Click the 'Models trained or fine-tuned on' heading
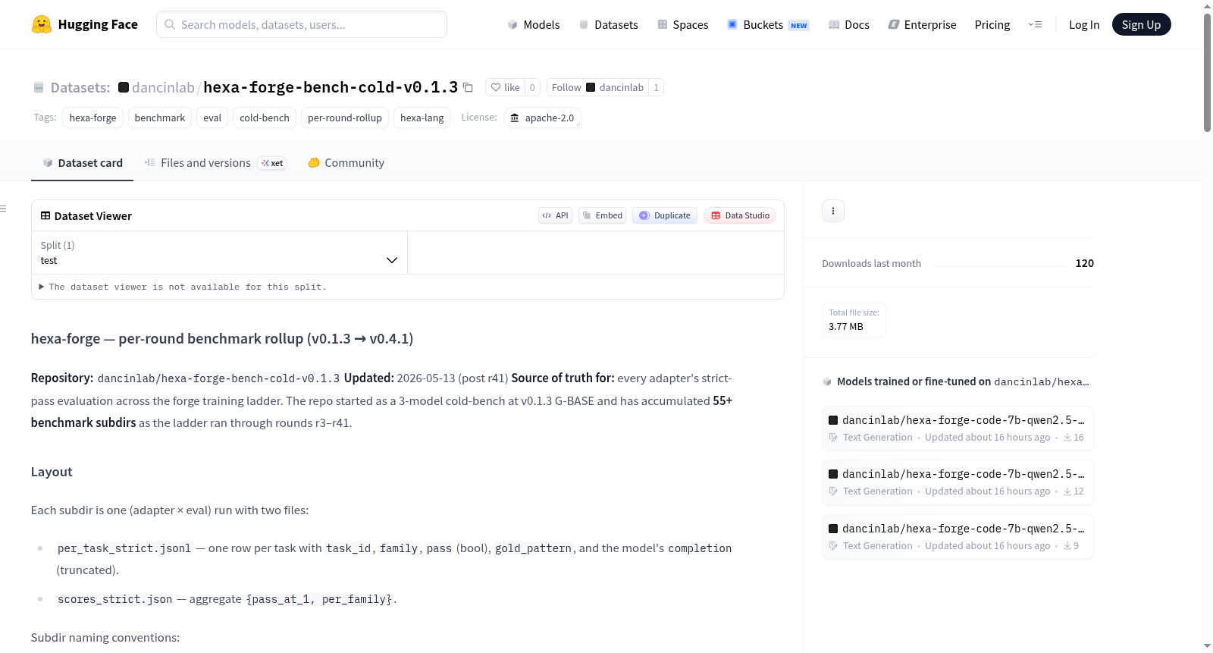Screen dimensions: 1213x653 point(963,381)
